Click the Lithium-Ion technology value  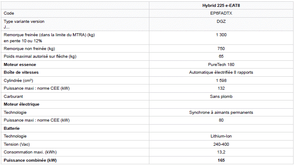(221, 136)
